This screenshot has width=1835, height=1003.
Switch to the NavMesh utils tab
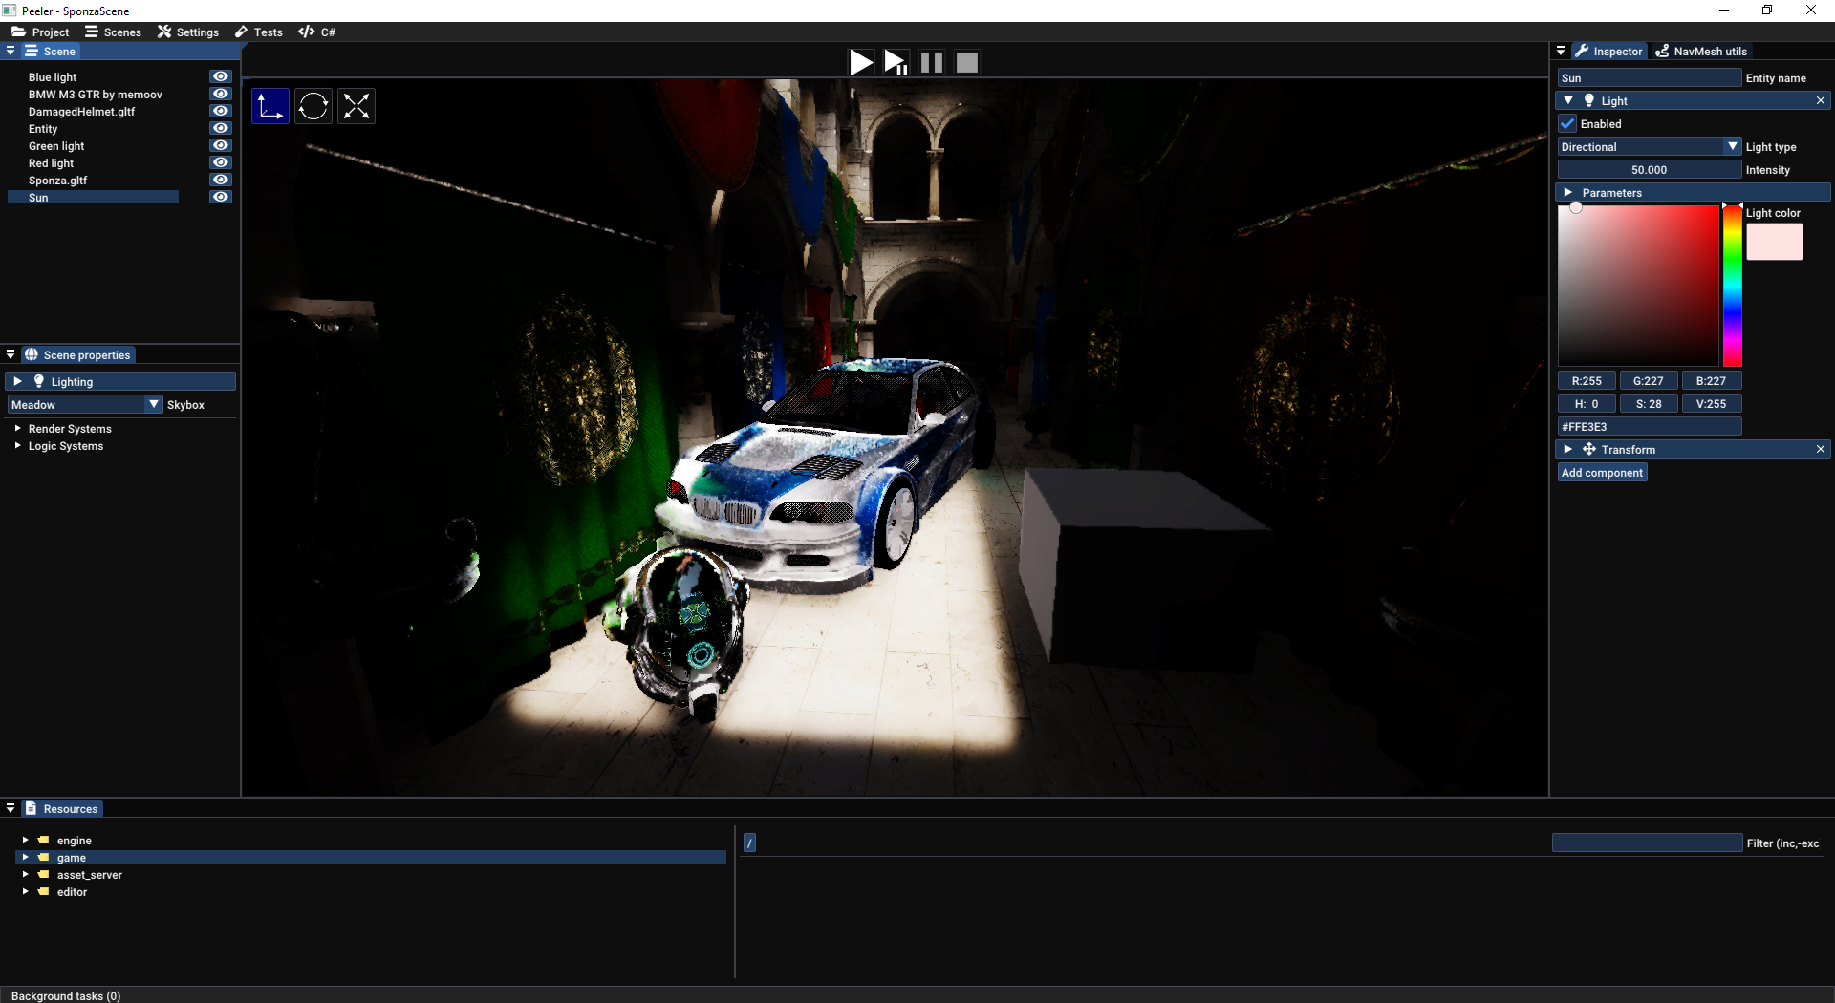coord(1701,52)
